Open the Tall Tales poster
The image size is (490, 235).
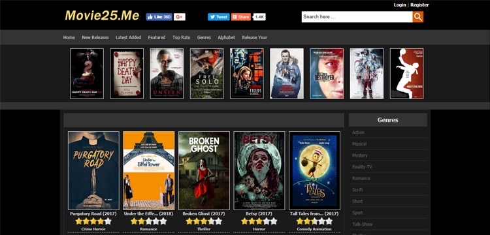(315, 170)
